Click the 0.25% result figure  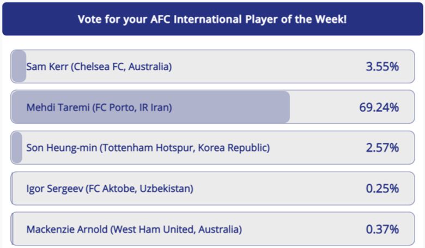pyautogui.click(x=382, y=189)
